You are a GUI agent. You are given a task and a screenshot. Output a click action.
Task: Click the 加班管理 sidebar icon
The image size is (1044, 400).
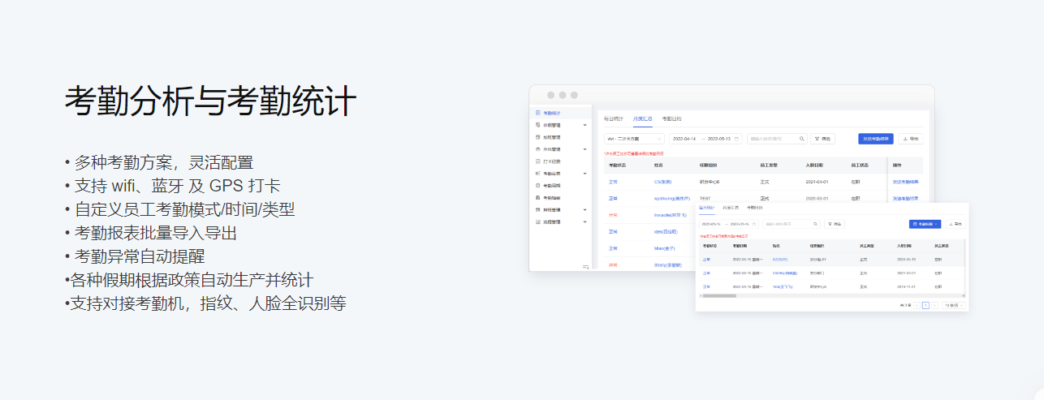click(537, 137)
